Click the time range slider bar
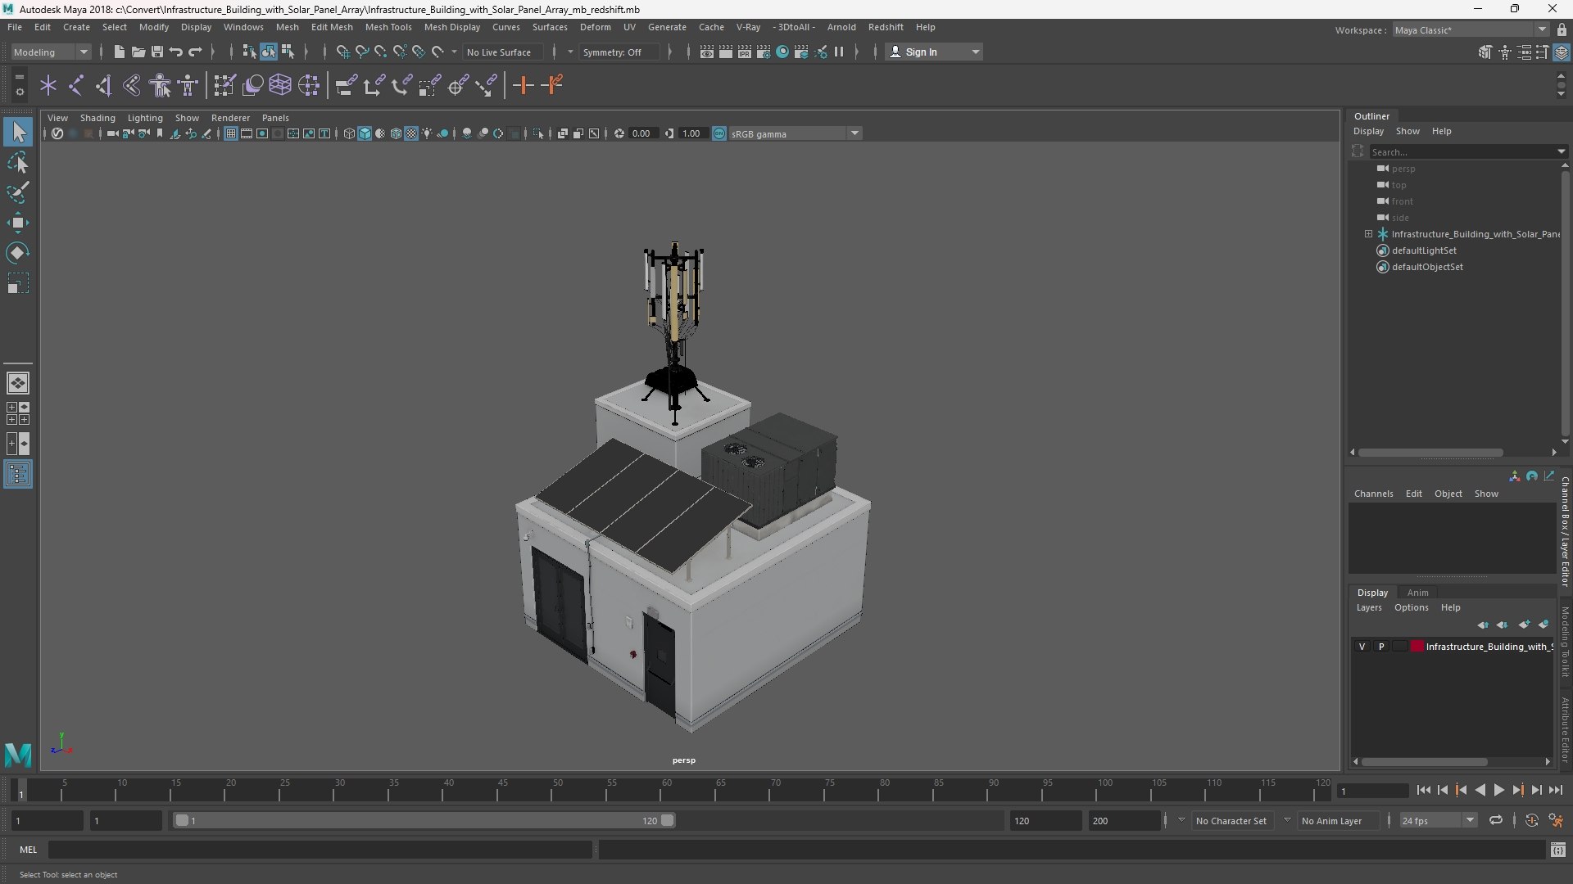Viewport: 1573px width, 884px height. (x=424, y=820)
